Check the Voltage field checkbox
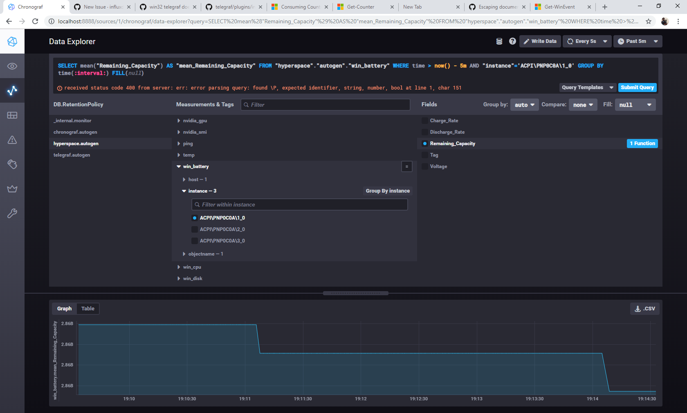Viewport: 687px width, 413px height. [x=424, y=166]
